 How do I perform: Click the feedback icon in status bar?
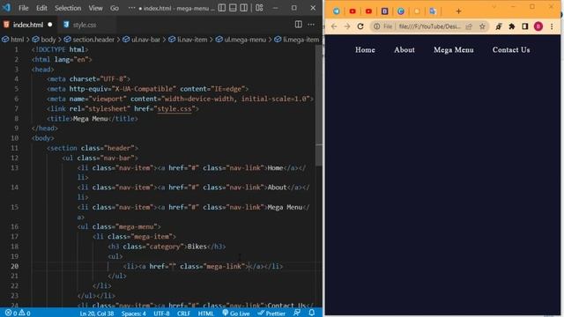coord(297,313)
